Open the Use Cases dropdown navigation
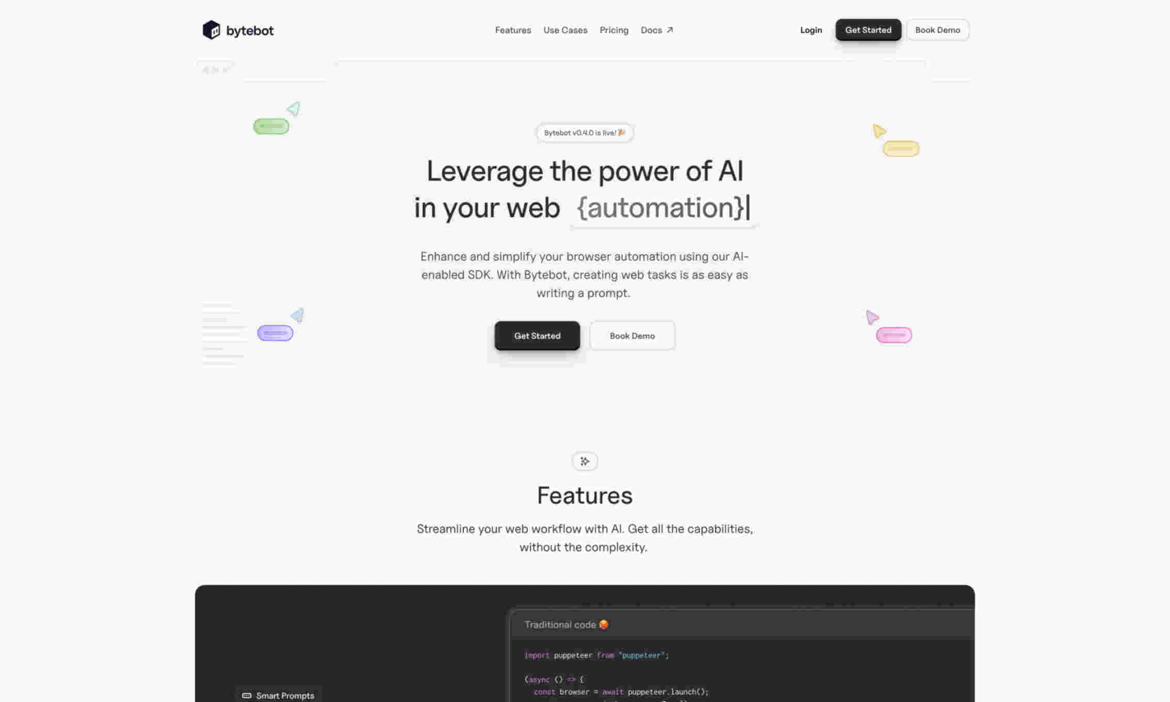Image resolution: width=1170 pixels, height=702 pixels. pyautogui.click(x=565, y=30)
